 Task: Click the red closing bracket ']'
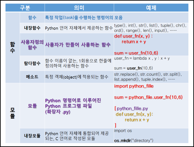(115, 125)
